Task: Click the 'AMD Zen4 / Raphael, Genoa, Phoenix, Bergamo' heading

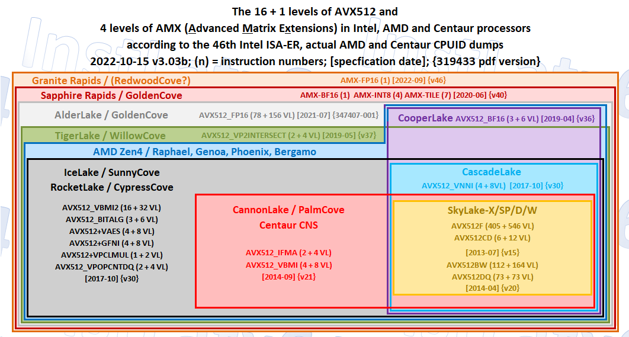Action: click(x=204, y=152)
